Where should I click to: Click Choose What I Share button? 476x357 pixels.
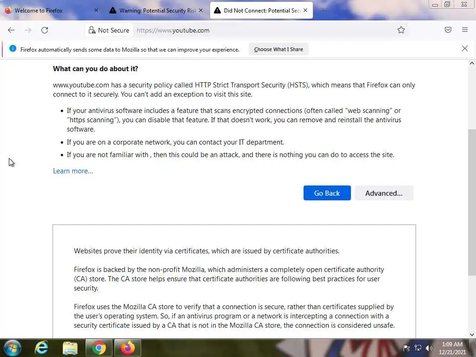(x=278, y=49)
